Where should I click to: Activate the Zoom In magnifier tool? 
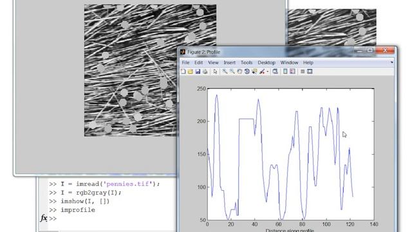click(225, 72)
